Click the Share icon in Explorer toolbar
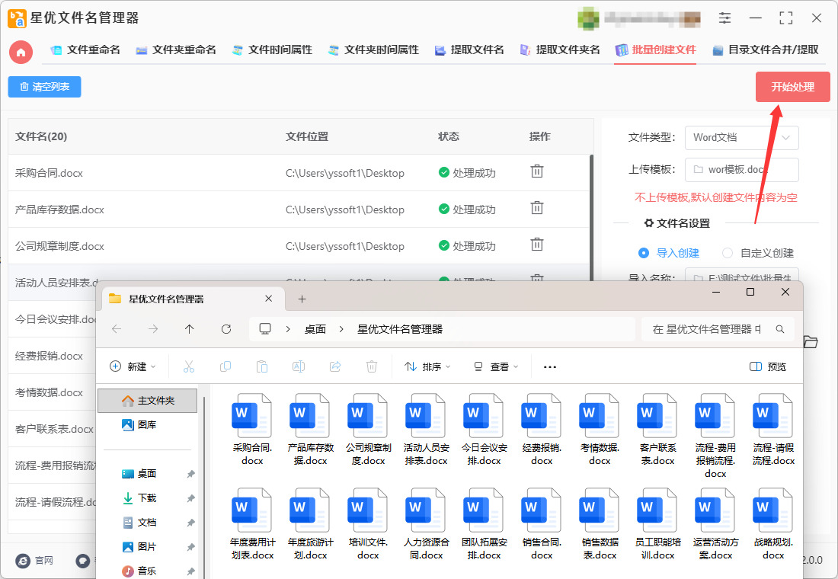Screen dimensions: 838x579 [x=335, y=366]
